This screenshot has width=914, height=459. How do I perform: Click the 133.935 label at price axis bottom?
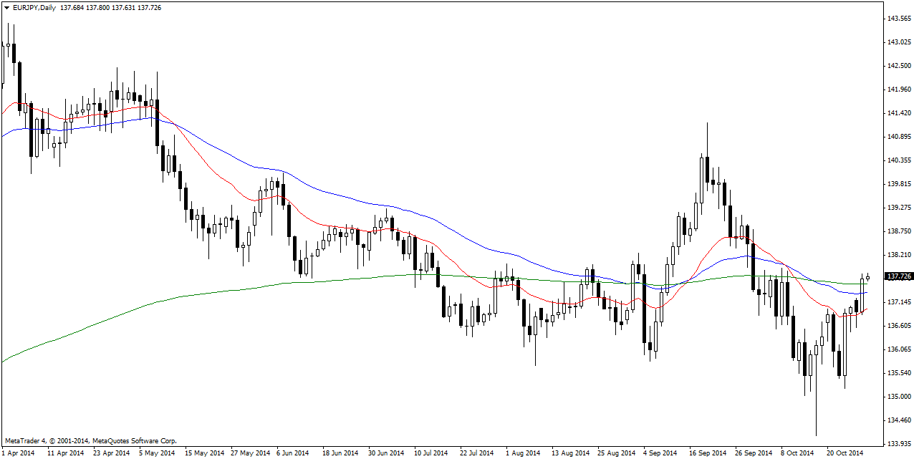click(898, 444)
